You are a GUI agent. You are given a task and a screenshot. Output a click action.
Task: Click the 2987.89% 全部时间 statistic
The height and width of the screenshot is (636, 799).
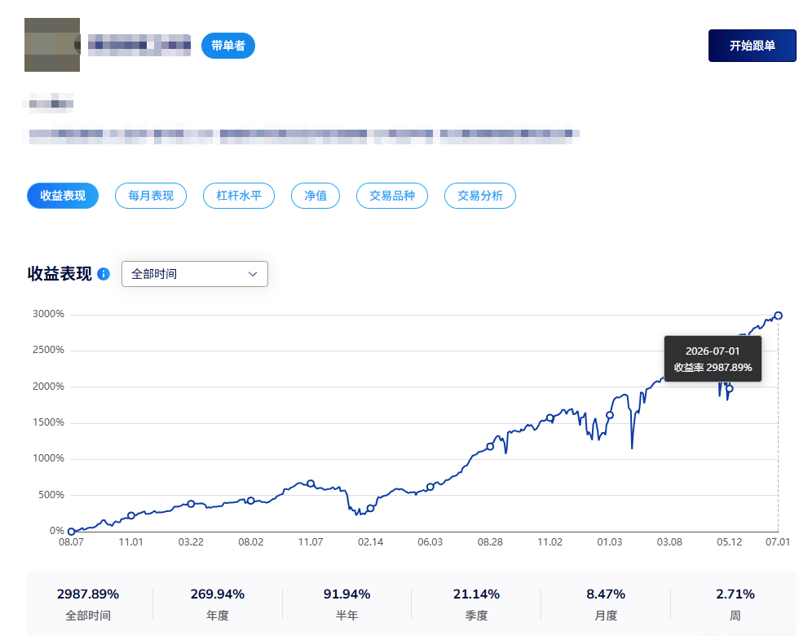point(88,604)
